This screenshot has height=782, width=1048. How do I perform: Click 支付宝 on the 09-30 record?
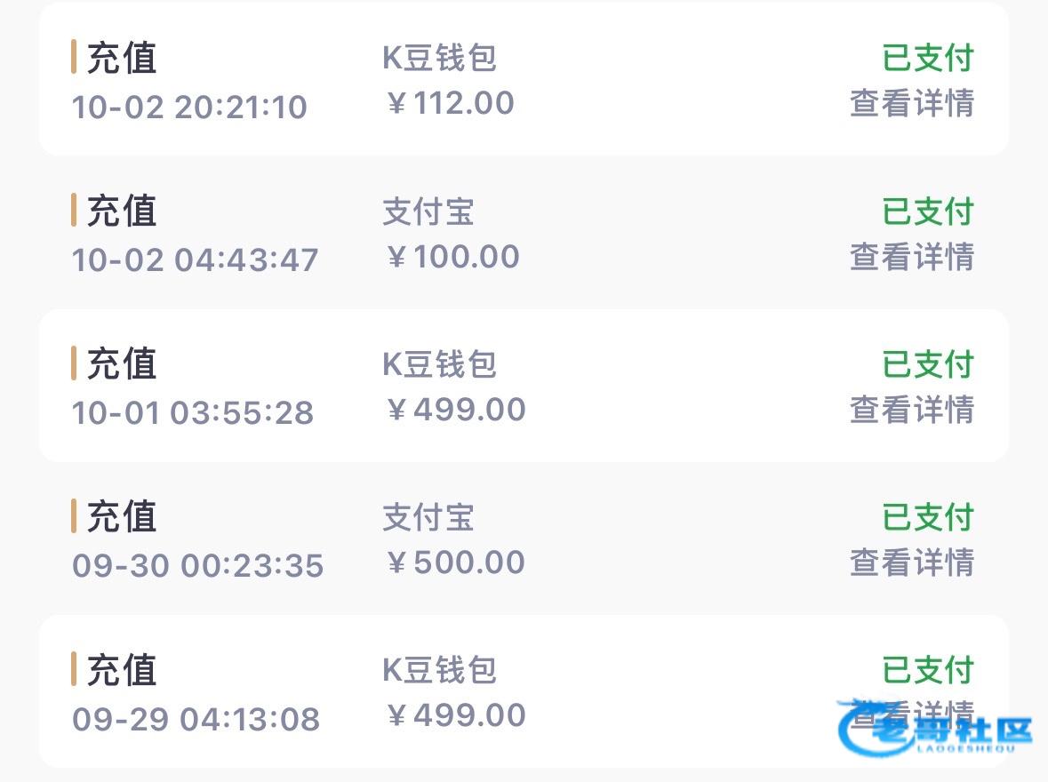coord(428,518)
